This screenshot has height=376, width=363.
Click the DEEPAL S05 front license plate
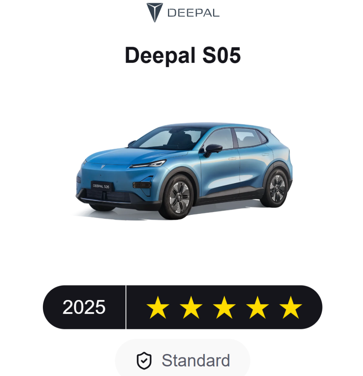(101, 186)
